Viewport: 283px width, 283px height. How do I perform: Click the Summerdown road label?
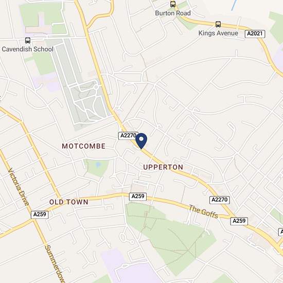55,264
